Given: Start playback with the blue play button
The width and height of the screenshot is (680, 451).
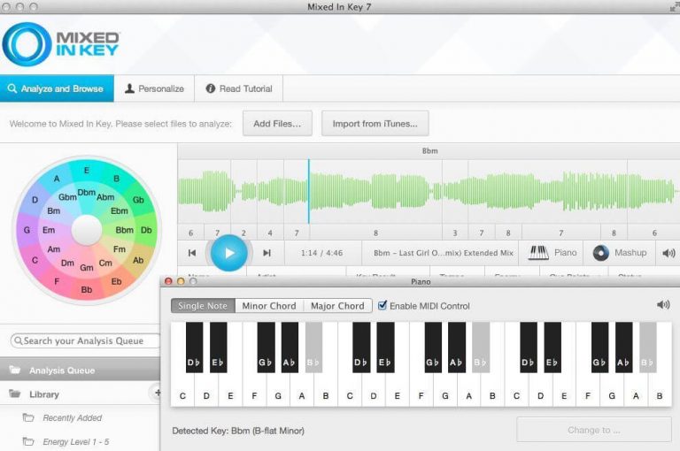Looking at the screenshot, I should pos(229,253).
